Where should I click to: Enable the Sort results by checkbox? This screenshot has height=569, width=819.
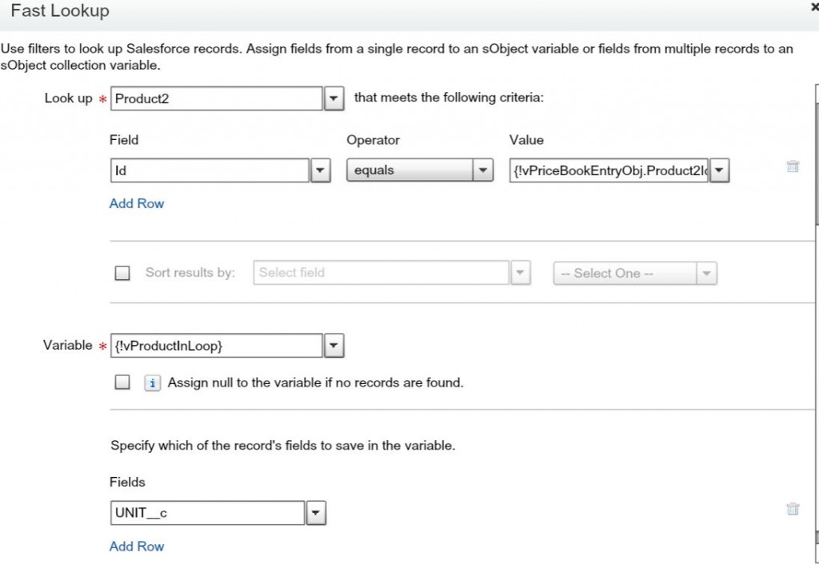click(x=122, y=273)
